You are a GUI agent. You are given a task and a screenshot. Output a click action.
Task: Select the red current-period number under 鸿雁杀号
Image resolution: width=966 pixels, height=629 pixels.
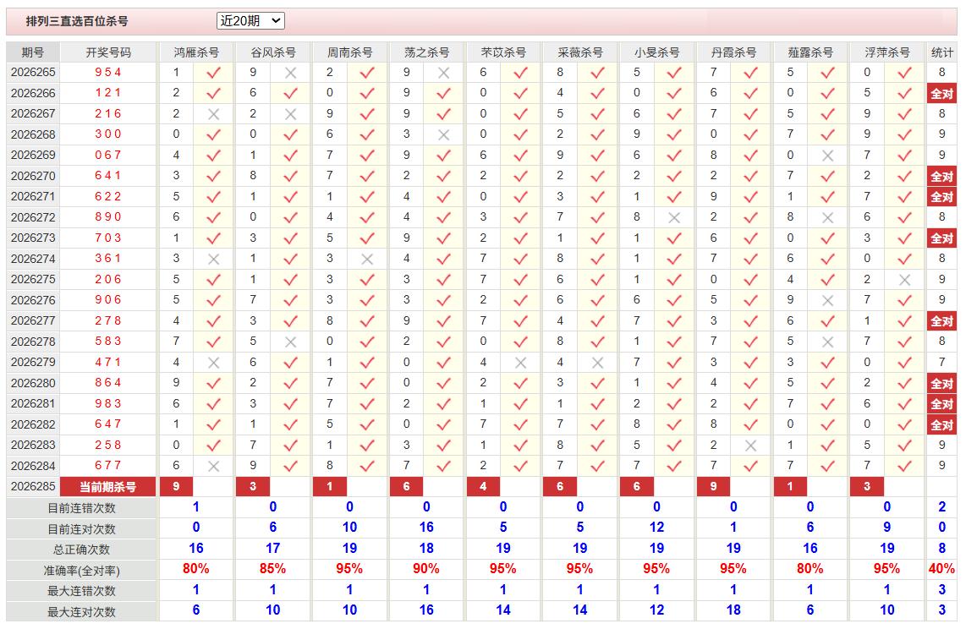[176, 487]
